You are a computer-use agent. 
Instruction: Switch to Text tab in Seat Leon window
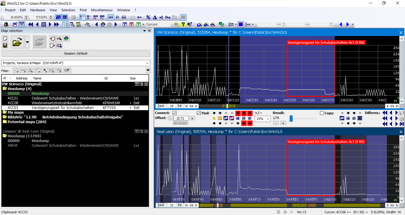click(160, 205)
